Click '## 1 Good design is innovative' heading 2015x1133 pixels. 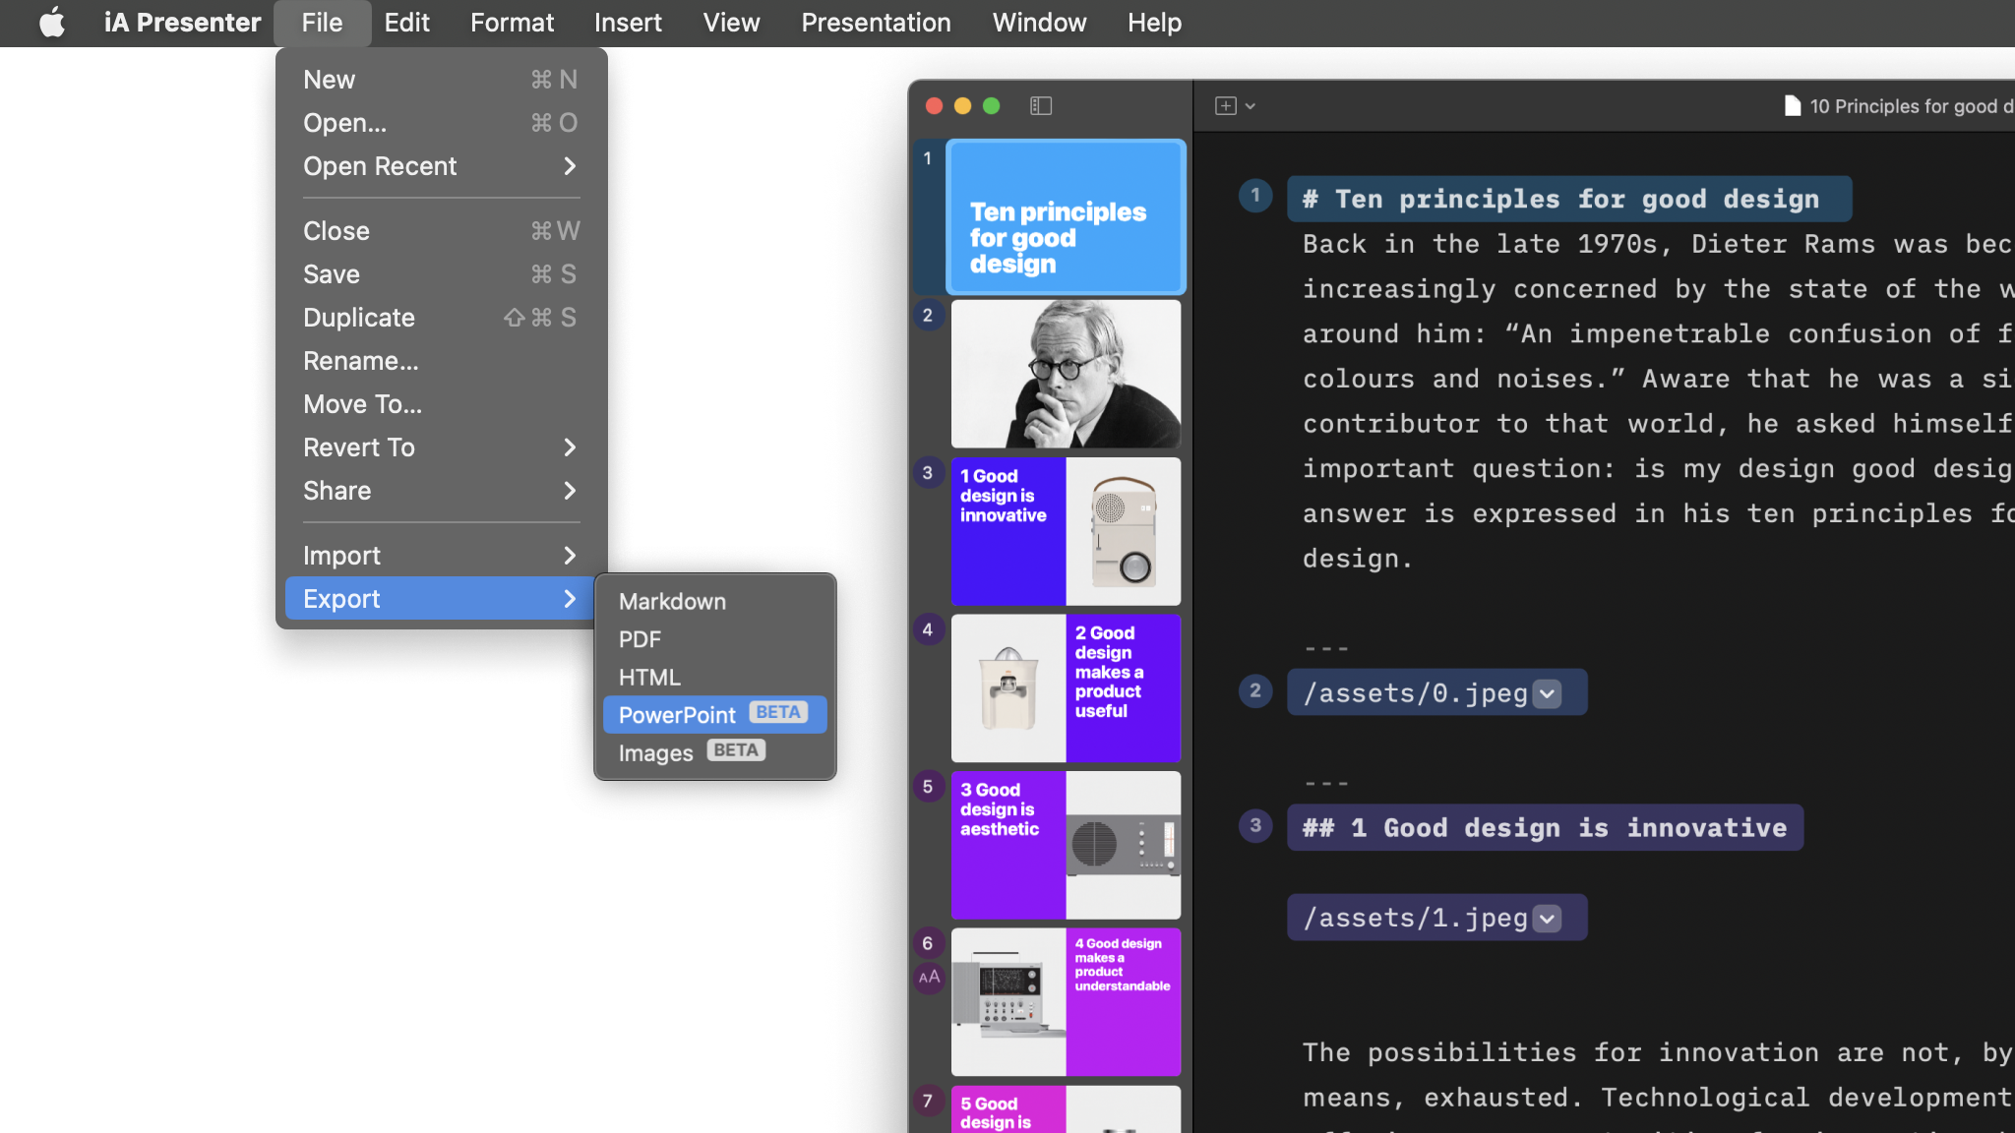tap(1545, 828)
